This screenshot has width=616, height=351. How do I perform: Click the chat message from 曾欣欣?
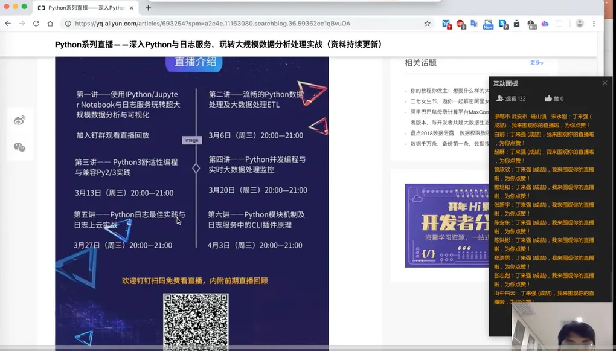coord(544,174)
